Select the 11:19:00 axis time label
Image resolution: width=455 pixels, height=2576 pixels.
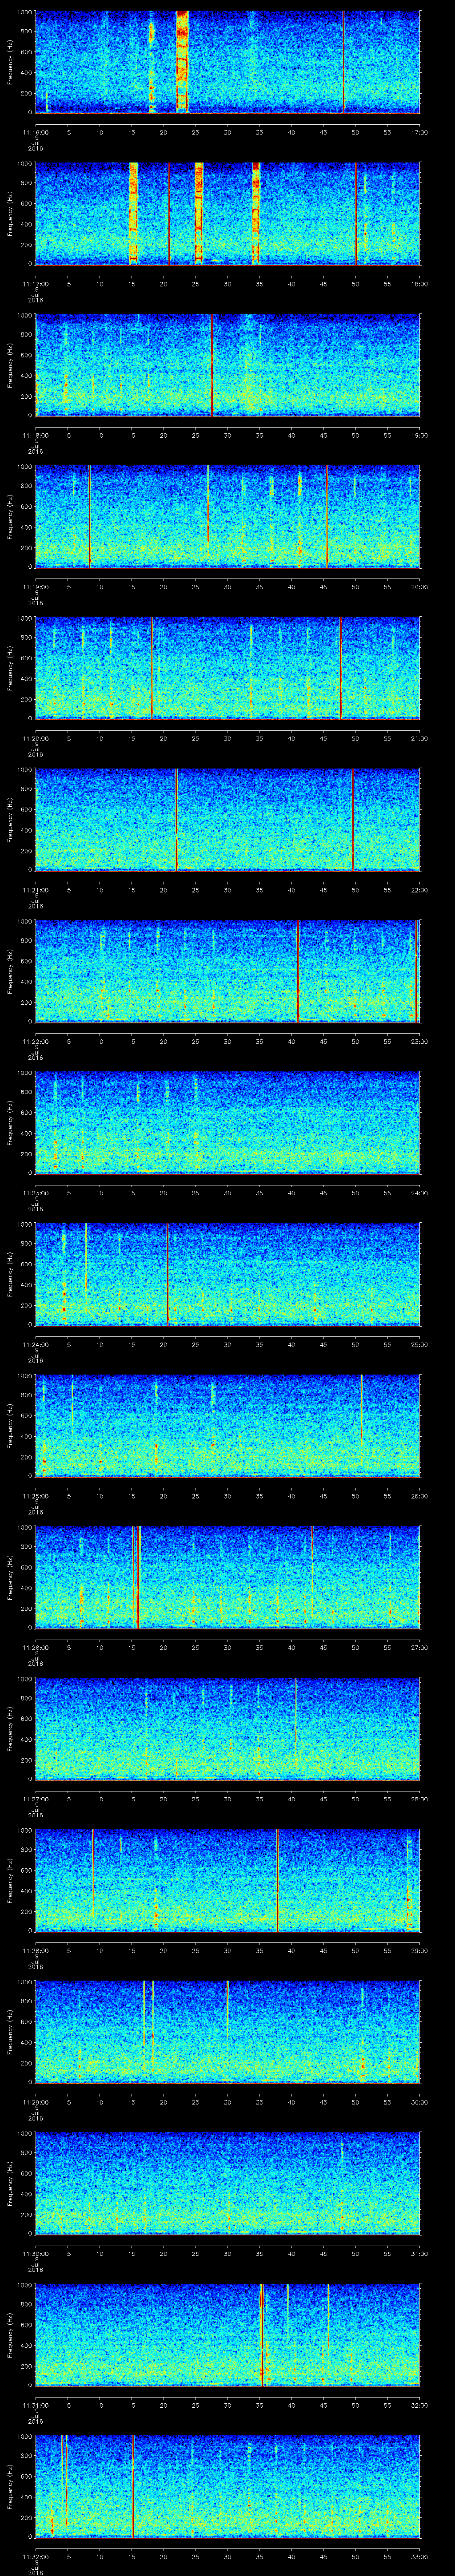[35, 587]
